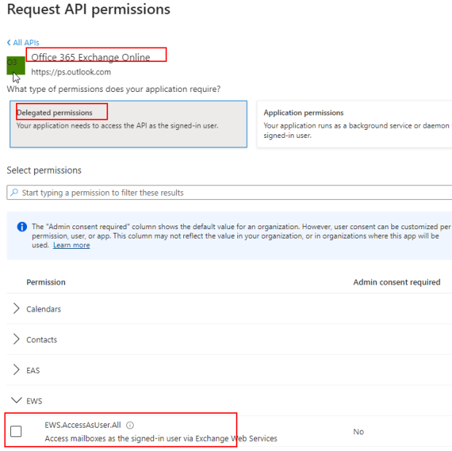Click the magnifier icon in the filter box
Viewport: 452px width, 451px height.
14,193
